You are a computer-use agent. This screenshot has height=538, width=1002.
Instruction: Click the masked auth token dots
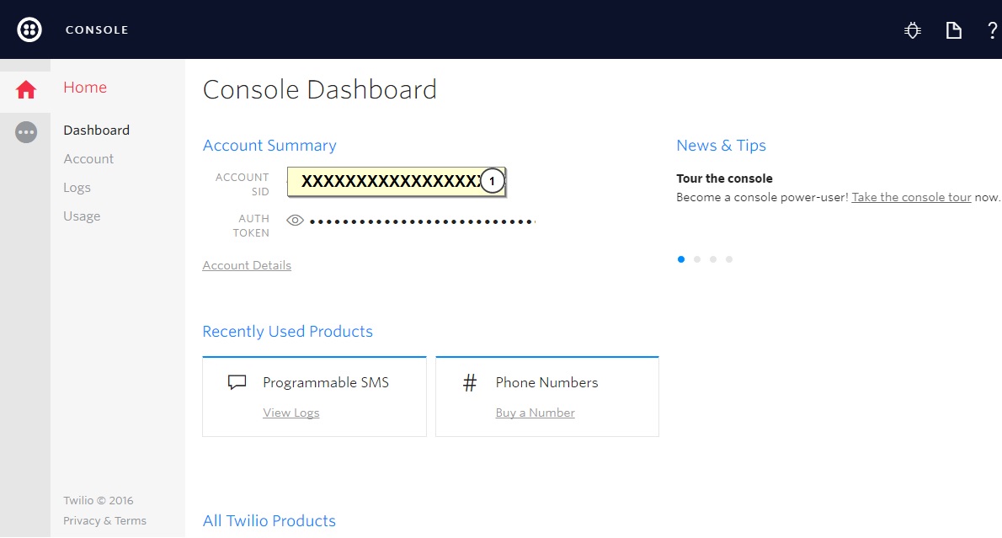[422, 221]
